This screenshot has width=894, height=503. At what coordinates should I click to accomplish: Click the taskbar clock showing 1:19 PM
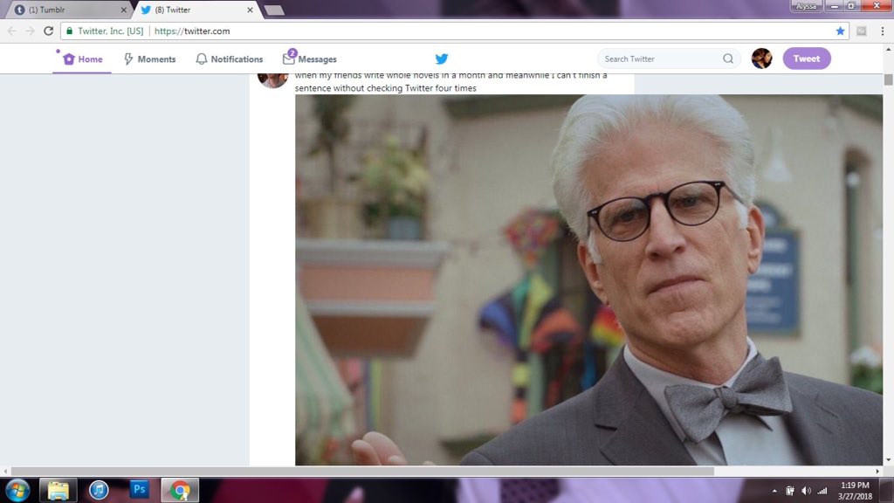[855, 491]
